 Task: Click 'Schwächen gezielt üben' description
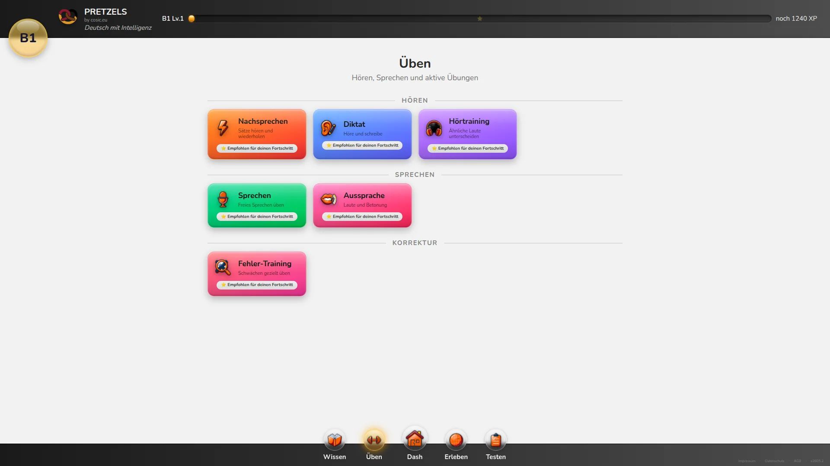pos(264,273)
